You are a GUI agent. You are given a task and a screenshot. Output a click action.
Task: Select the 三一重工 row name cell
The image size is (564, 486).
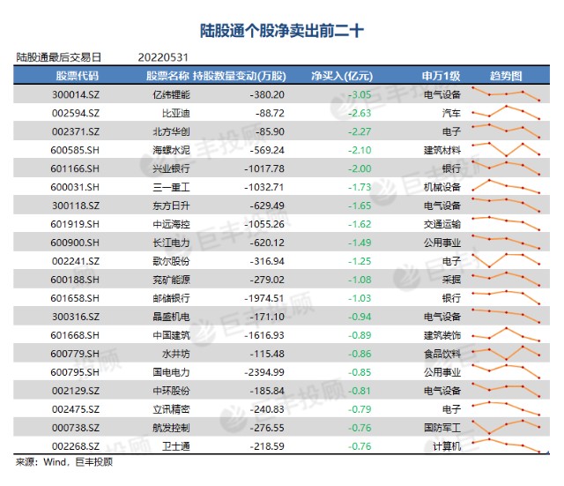click(171, 187)
